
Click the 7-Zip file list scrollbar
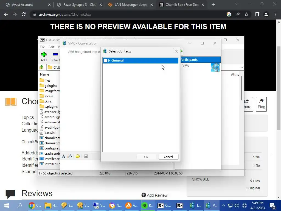click(x=242, y=88)
